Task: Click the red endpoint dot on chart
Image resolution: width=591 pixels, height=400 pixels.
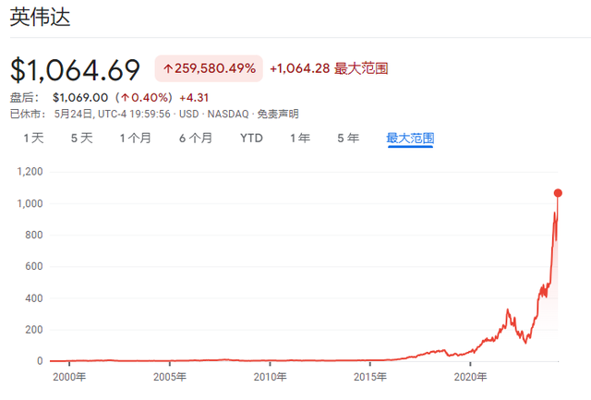Action: [x=558, y=193]
